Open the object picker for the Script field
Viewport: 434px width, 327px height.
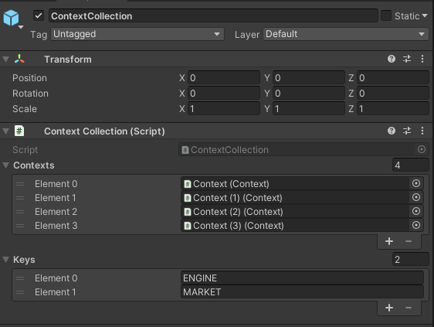coord(422,150)
